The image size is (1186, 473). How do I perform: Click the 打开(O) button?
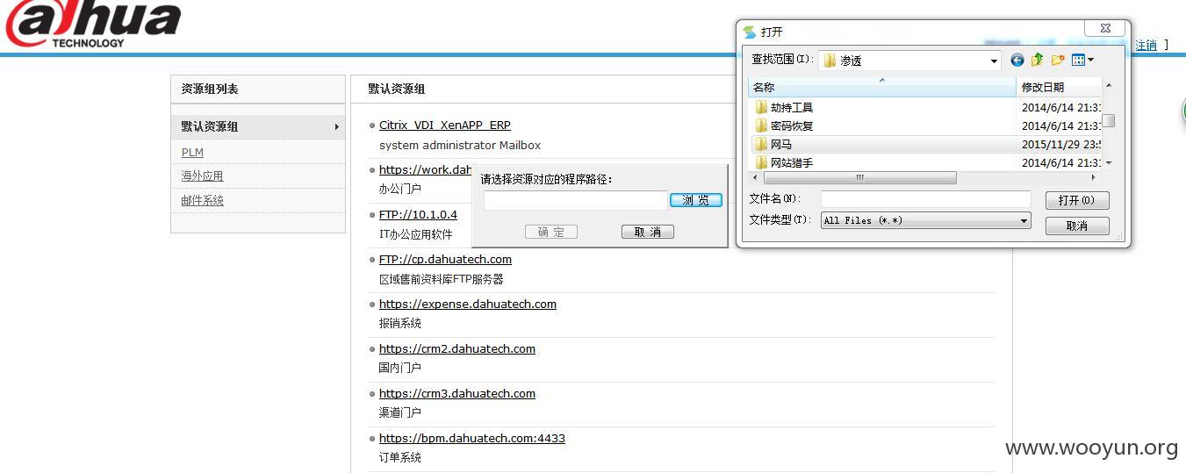[x=1077, y=200]
